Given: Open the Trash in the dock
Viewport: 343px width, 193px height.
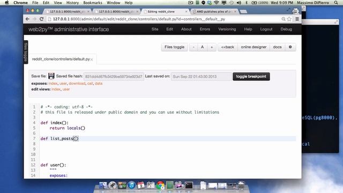Looking at the screenshot, I should tap(241, 185).
